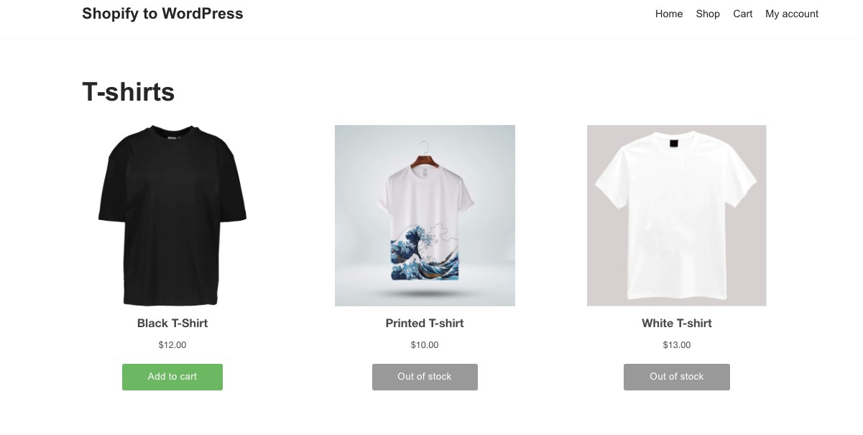The height and width of the screenshot is (435, 863).
Task: Click the hanger on the printed shirt image
Action: [x=425, y=152]
